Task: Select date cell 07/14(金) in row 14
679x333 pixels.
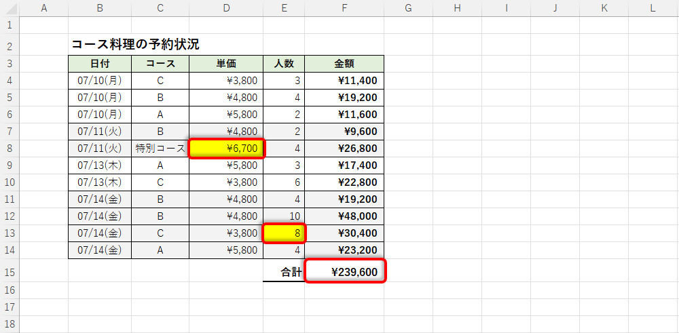Action: [x=100, y=250]
